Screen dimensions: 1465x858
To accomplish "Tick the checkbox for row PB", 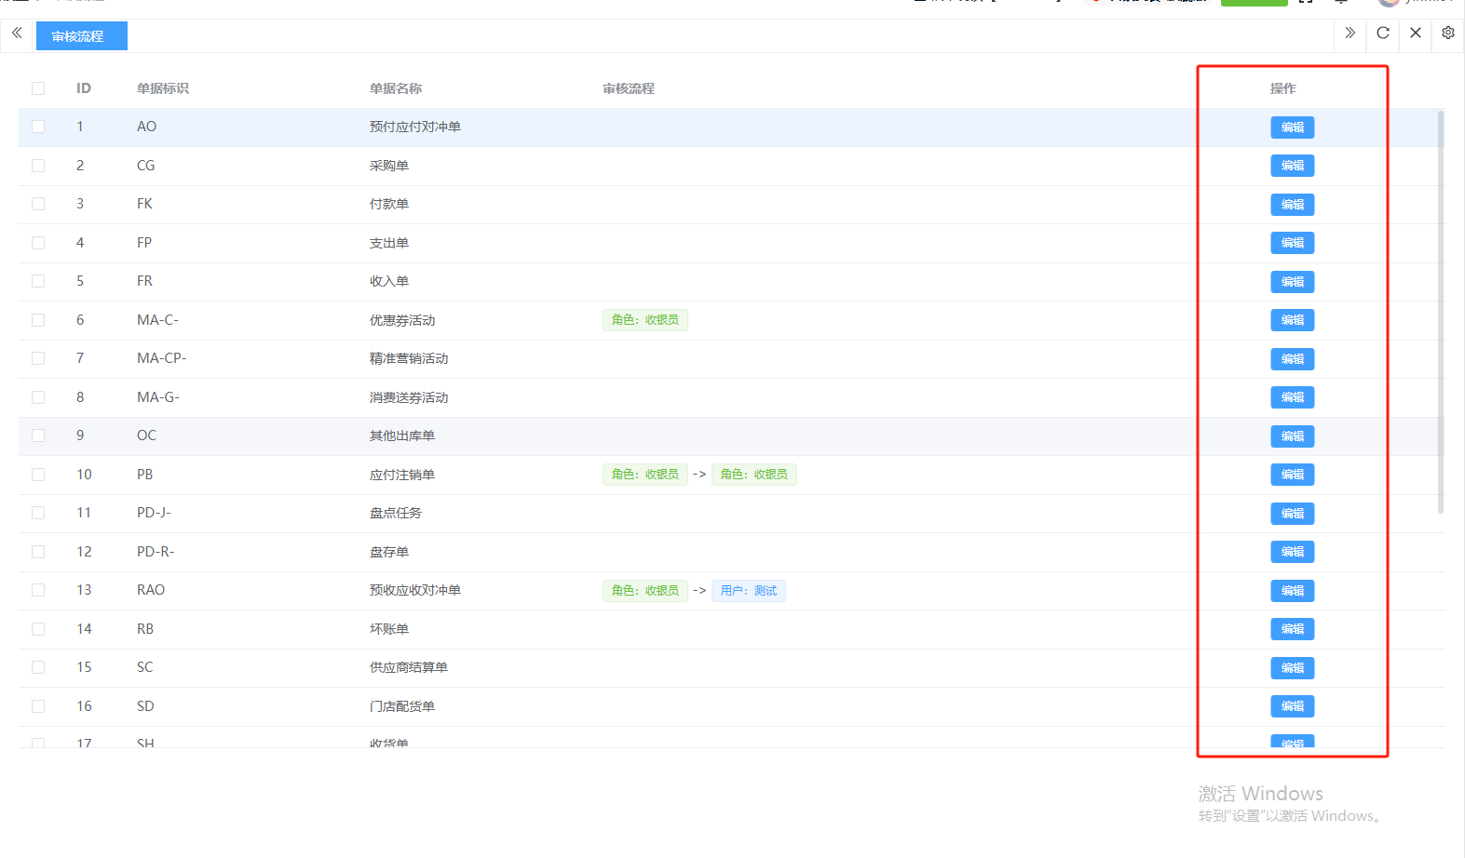I will pos(38,475).
